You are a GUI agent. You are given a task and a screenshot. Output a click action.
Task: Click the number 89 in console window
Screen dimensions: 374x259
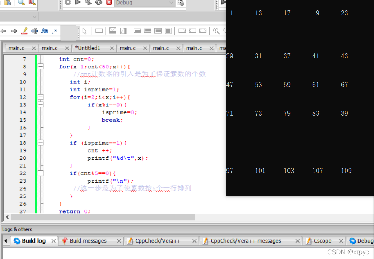(345, 113)
